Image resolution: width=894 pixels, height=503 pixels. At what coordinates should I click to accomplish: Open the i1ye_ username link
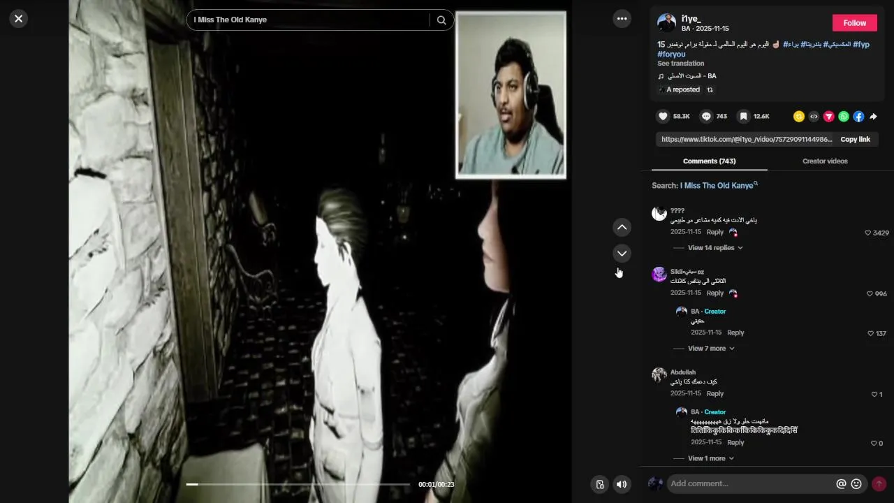click(691, 19)
